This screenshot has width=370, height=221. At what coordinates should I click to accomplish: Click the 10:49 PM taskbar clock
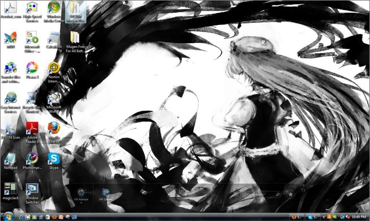(x=359, y=217)
